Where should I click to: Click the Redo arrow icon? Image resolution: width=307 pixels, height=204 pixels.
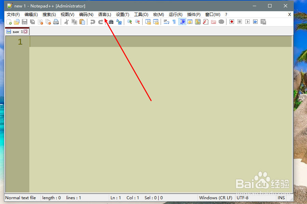point(100,22)
